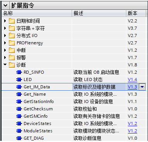
Task: Select the GetChecksum instruction name
Action: tap(38, 109)
